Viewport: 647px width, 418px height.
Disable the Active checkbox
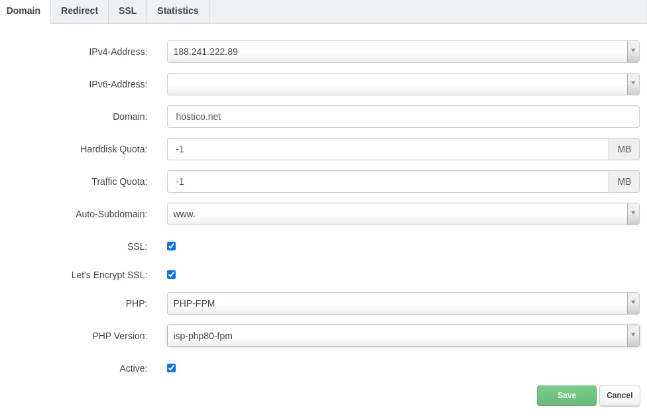(172, 368)
